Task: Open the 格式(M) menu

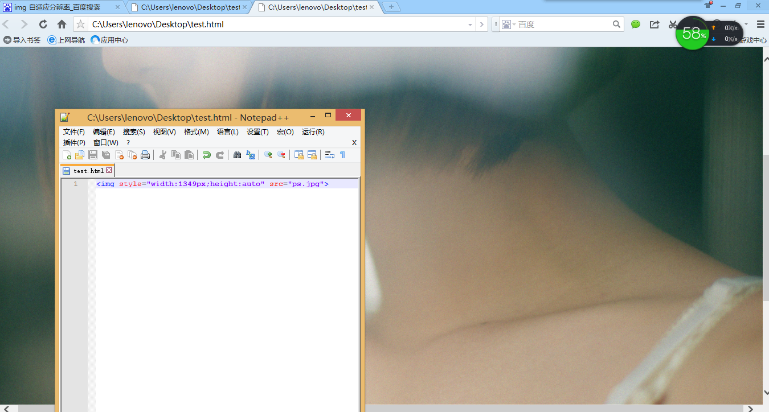Action: [197, 132]
